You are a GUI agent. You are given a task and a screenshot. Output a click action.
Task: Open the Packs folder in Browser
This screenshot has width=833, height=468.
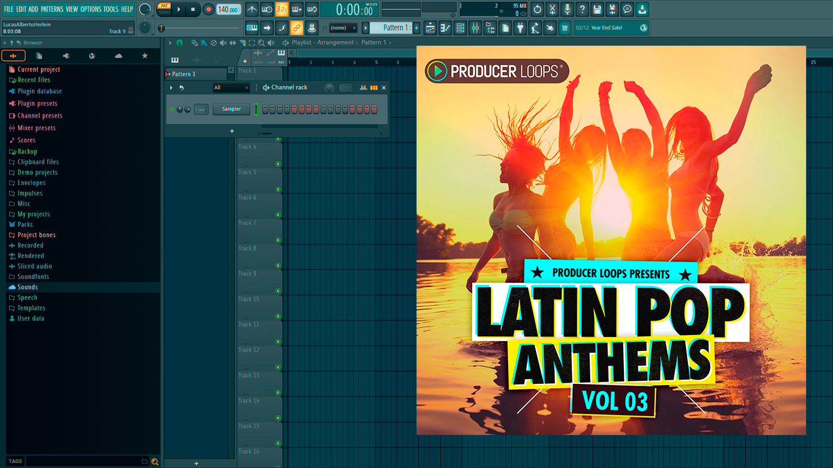coord(25,224)
